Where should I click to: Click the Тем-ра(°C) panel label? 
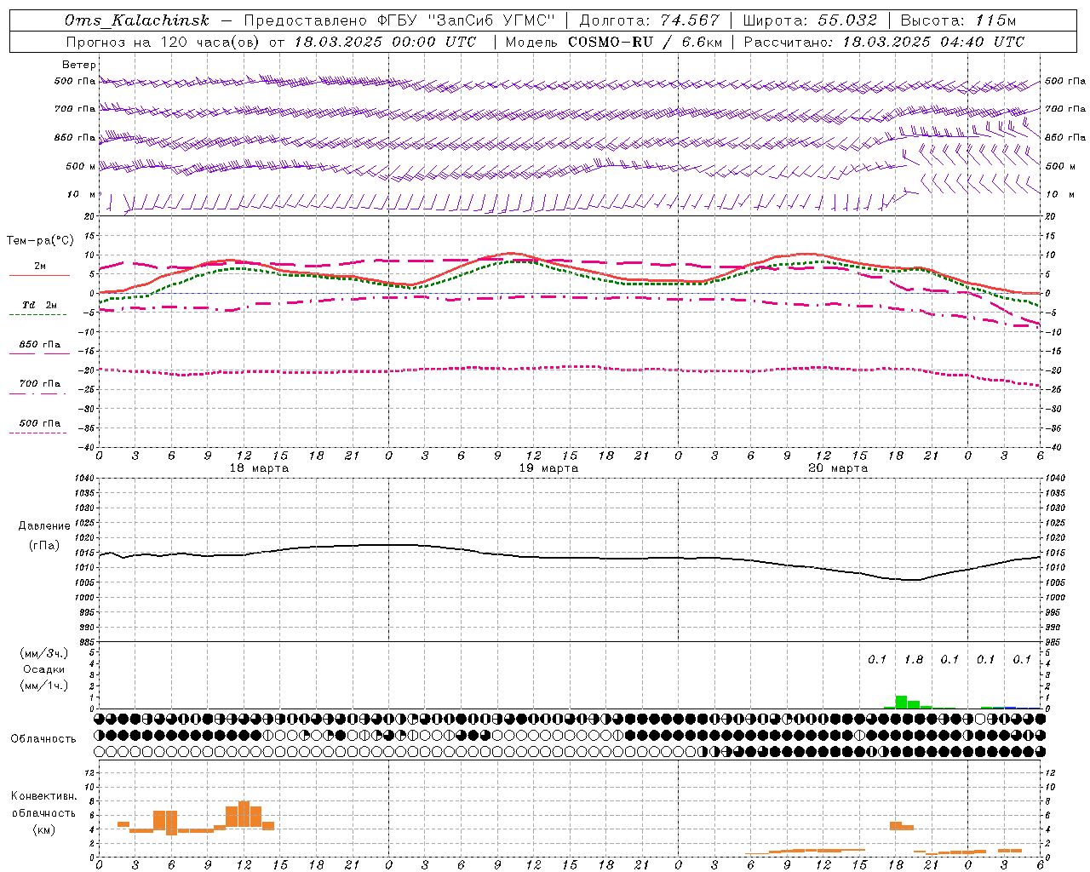[39, 241]
